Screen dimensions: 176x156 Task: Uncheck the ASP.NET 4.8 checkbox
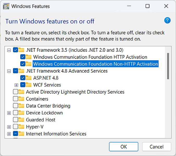(23, 78)
